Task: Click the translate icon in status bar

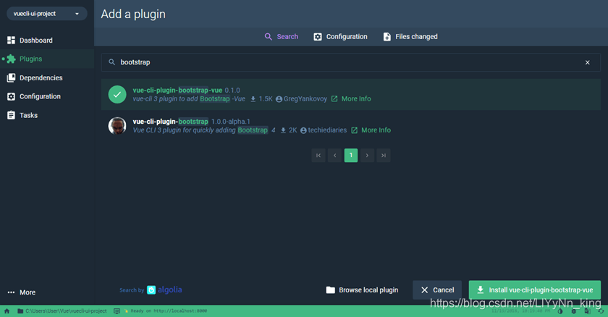Action: pyautogui.click(x=588, y=311)
